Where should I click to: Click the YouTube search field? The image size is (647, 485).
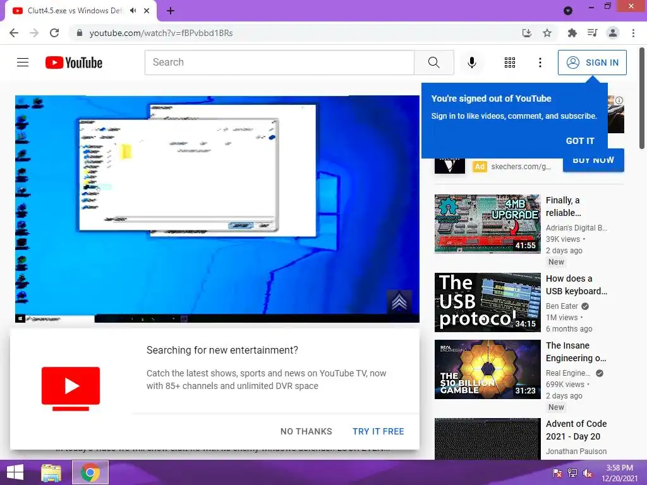tap(279, 63)
